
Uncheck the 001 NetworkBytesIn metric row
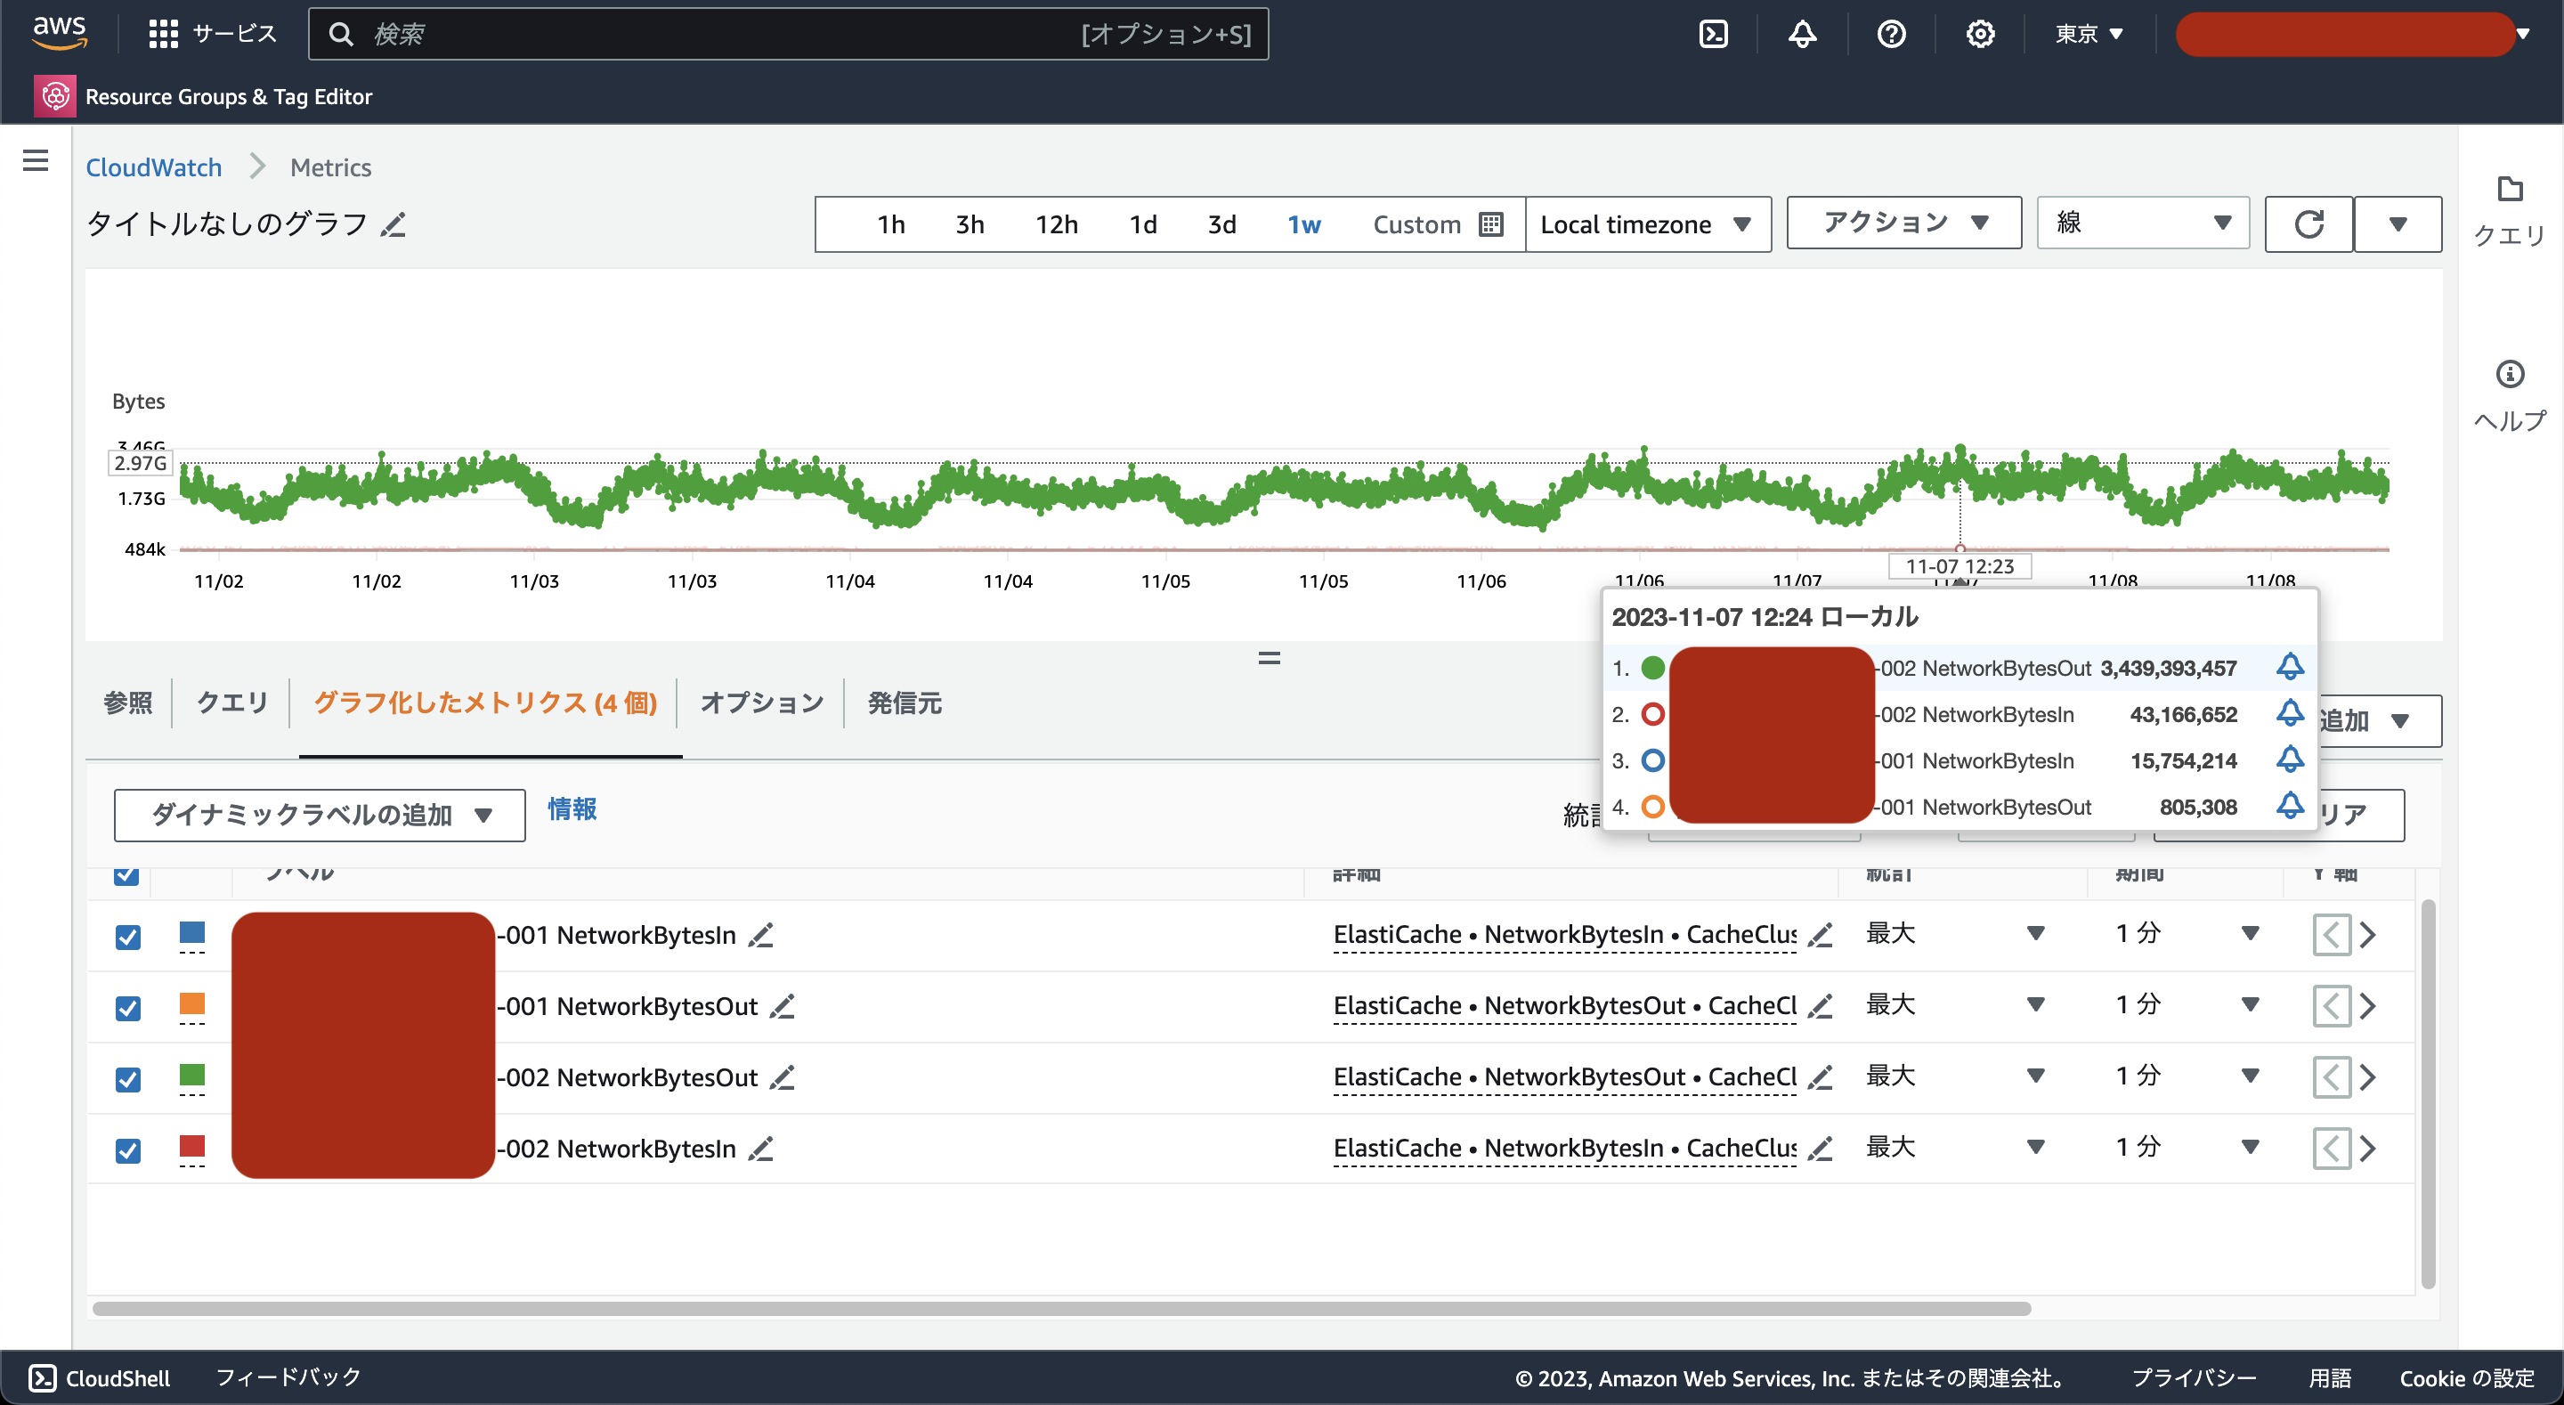127,937
